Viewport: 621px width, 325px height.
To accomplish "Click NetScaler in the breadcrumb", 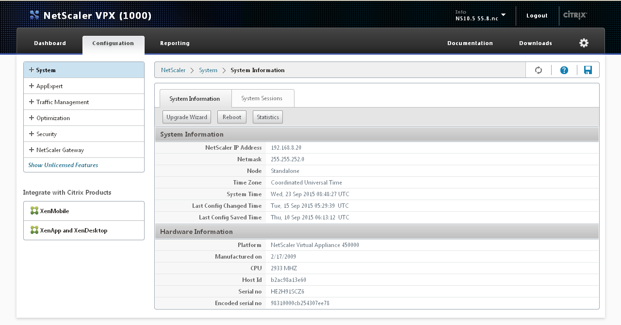I will (173, 70).
